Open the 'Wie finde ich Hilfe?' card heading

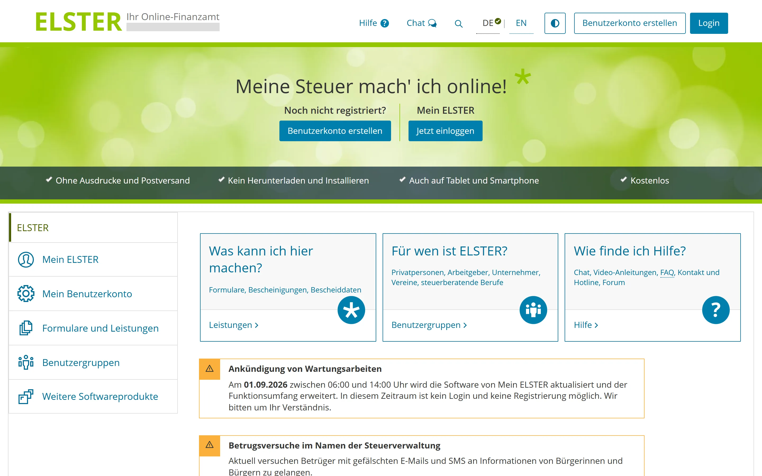pos(630,251)
